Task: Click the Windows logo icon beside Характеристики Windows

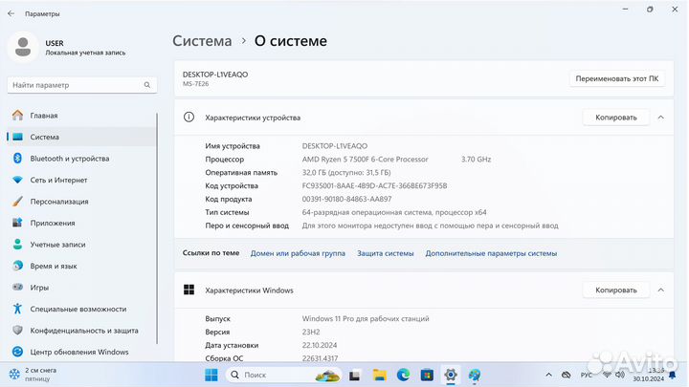Action: (x=189, y=290)
